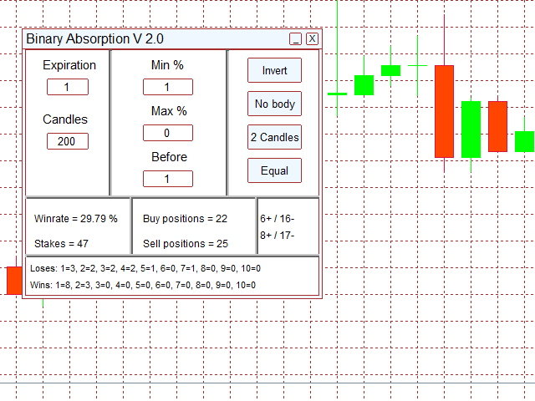This screenshot has width=535, height=401.
Task: Minimize the Binary Absorption panel
Action: (295, 39)
